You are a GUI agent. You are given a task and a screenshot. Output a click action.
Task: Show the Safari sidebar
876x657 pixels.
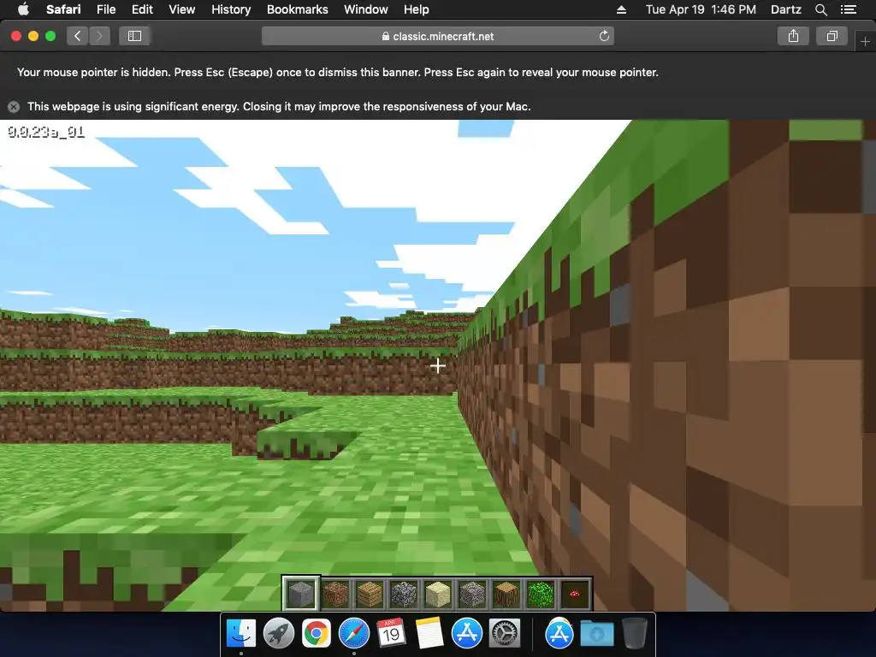(x=134, y=36)
